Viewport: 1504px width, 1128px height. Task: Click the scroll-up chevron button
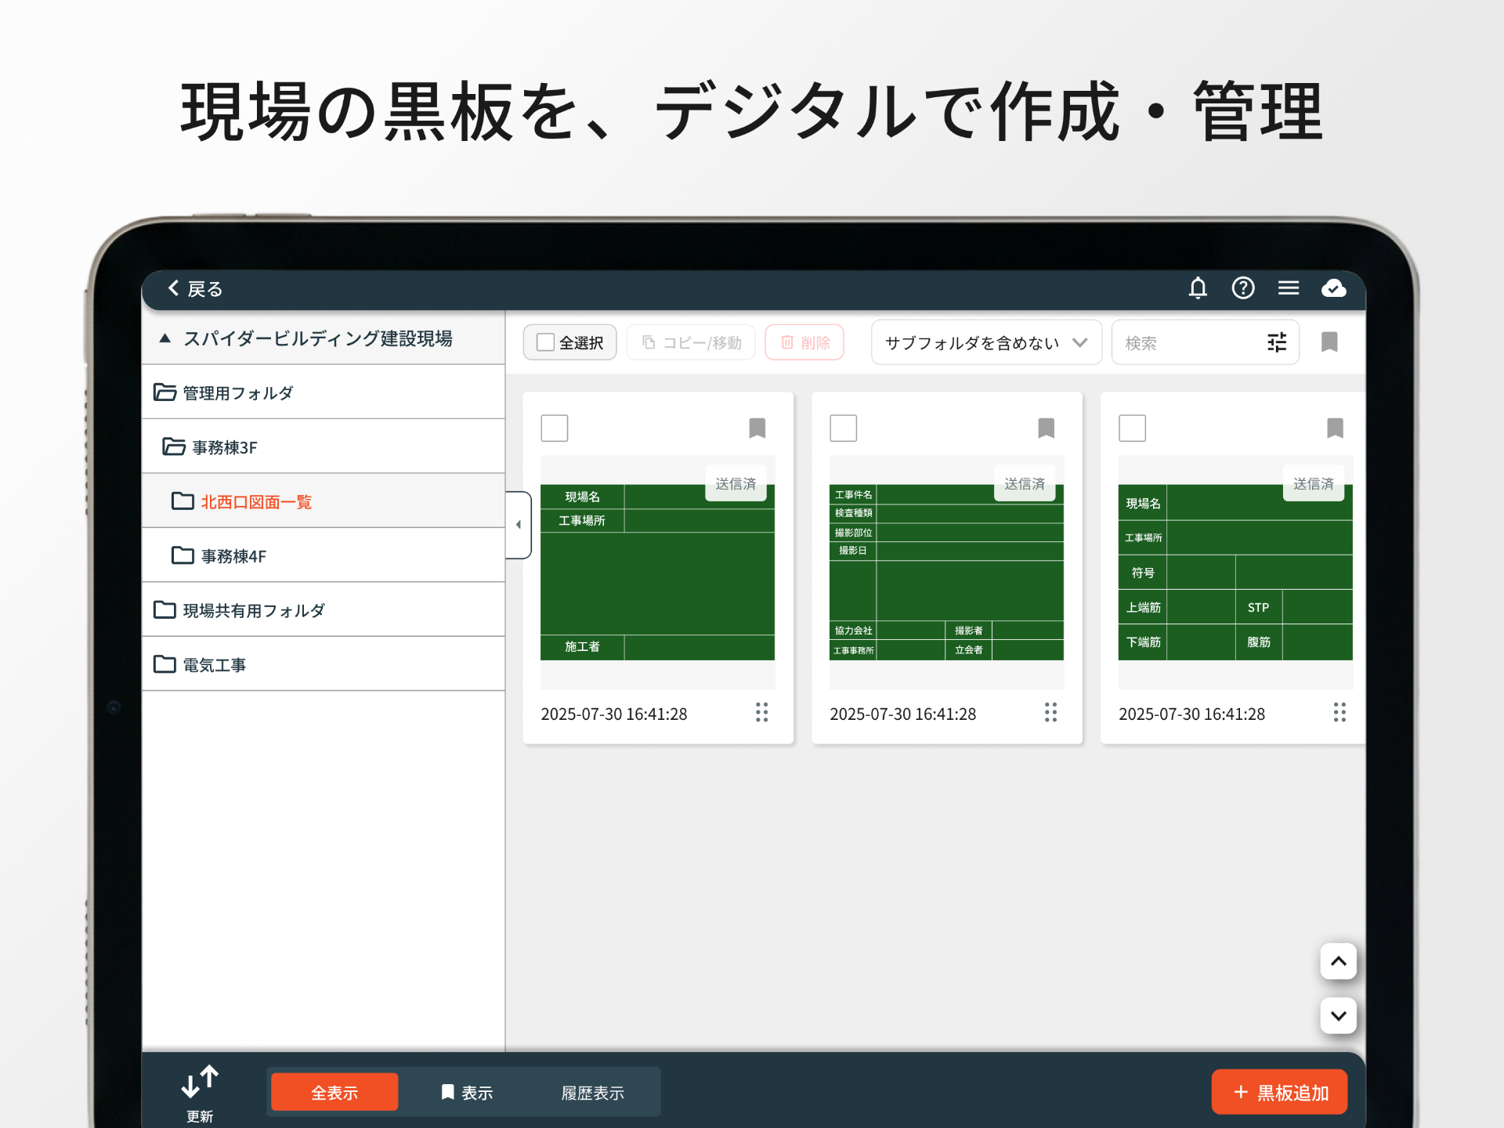point(1338,961)
